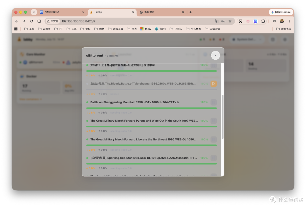Image resolution: width=306 pixels, height=206 pixels.
Task: Click the Sparking.Red.Star progress bar
Action: pos(151,164)
